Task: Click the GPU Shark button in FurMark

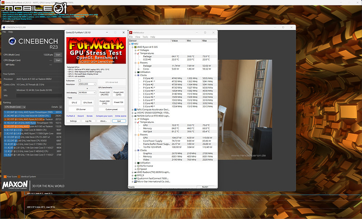Action: (x=88, y=103)
